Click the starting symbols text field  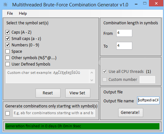click(x=54, y=113)
